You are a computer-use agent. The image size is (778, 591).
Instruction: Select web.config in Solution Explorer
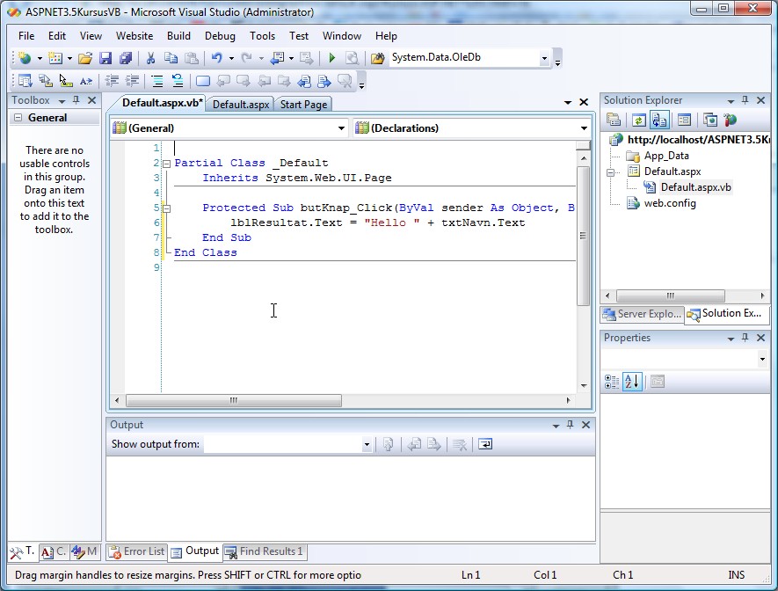[x=670, y=203]
